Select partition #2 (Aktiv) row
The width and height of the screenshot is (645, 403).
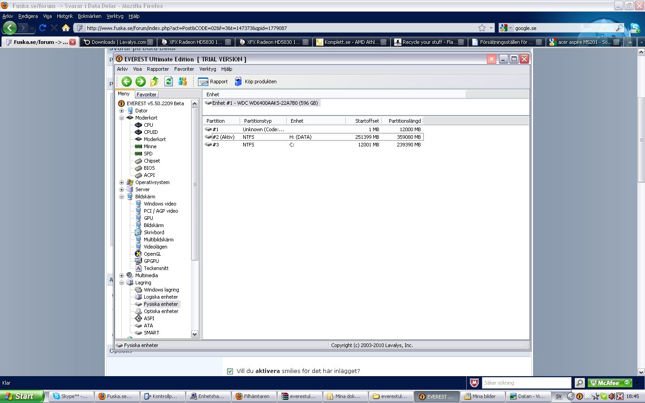[224, 137]
